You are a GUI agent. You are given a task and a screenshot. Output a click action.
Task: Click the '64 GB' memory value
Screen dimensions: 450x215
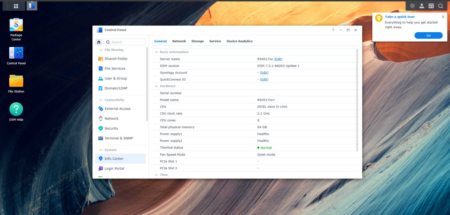point(262,127)
